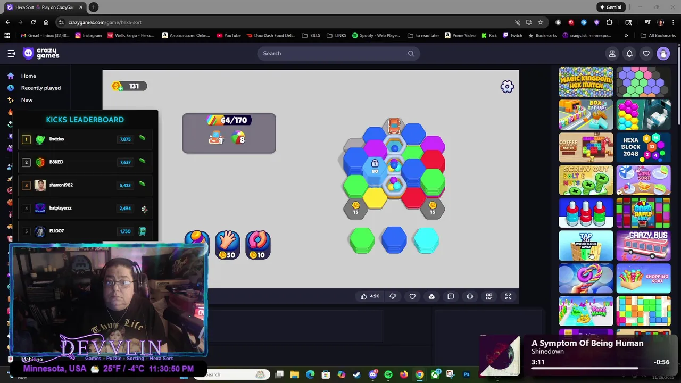
Task: Open CrazyGames friends icon in header
Action: coord(612,53)
